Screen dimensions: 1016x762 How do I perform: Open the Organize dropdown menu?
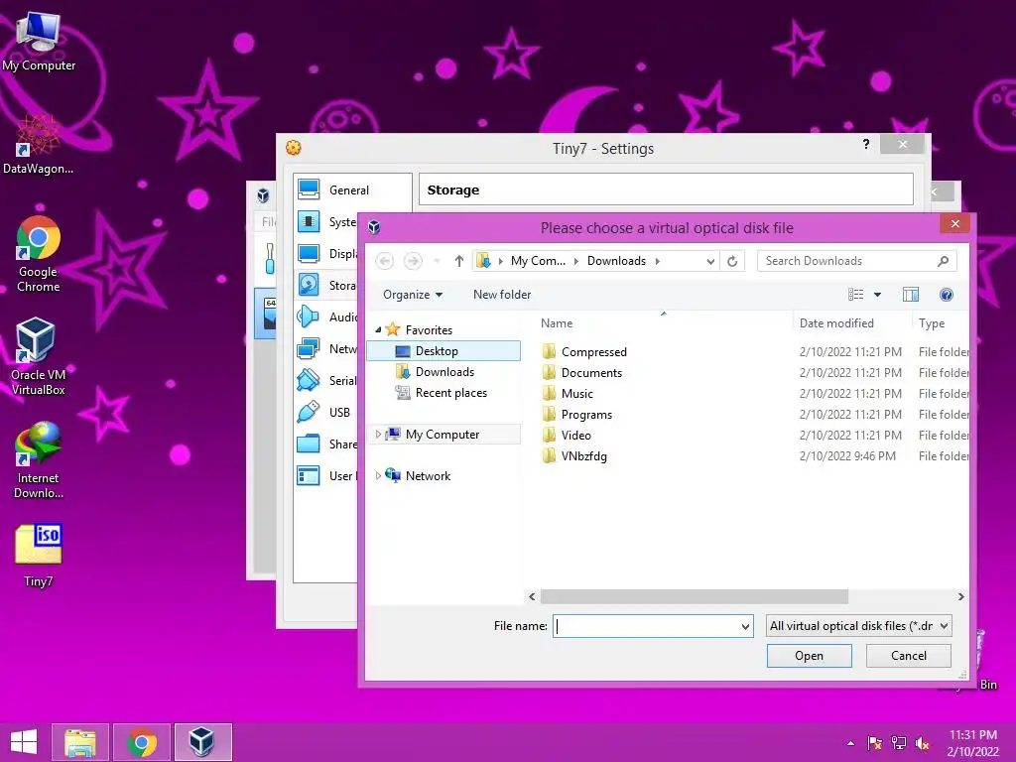click(x=413, y=294)
